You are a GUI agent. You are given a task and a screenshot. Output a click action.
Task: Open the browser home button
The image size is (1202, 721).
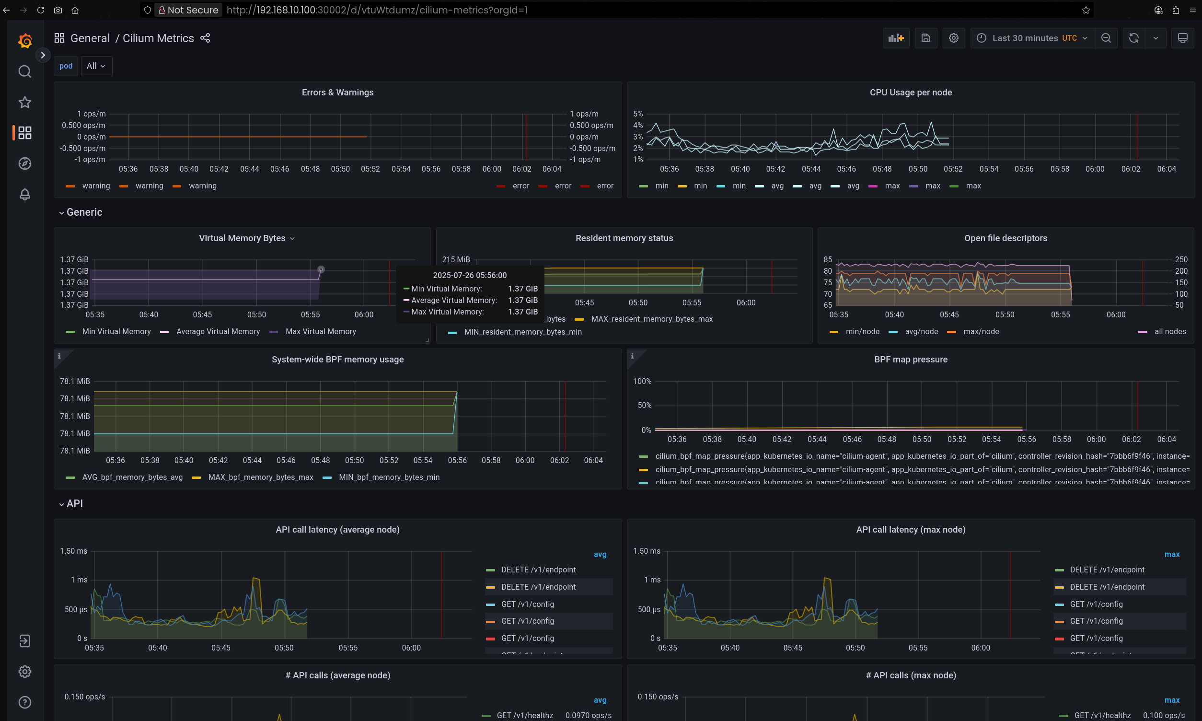coord(75,10)
